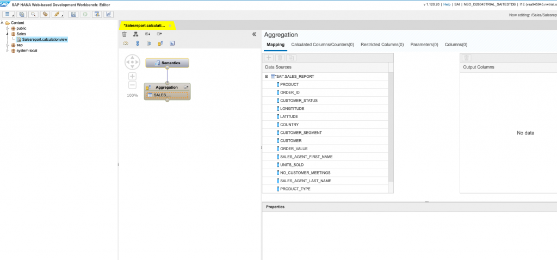The height and width of the screenshot is (260, 557).
Task: Open the hamburger menu dropdown in main toolbar
Action: (9, 15)
